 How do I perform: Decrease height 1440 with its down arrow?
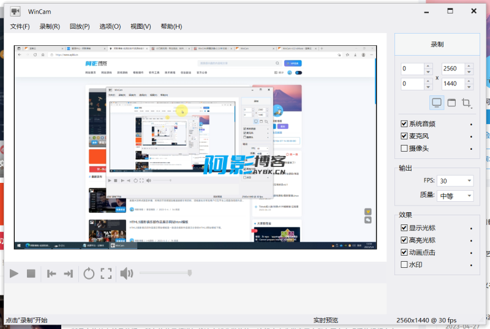(469, 87)
